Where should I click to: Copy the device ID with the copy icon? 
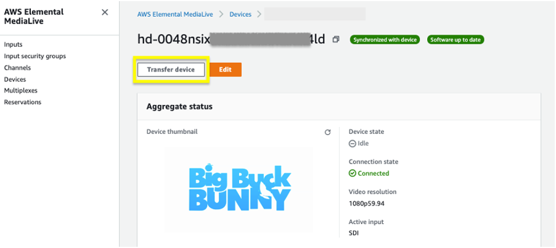[335, 39]
